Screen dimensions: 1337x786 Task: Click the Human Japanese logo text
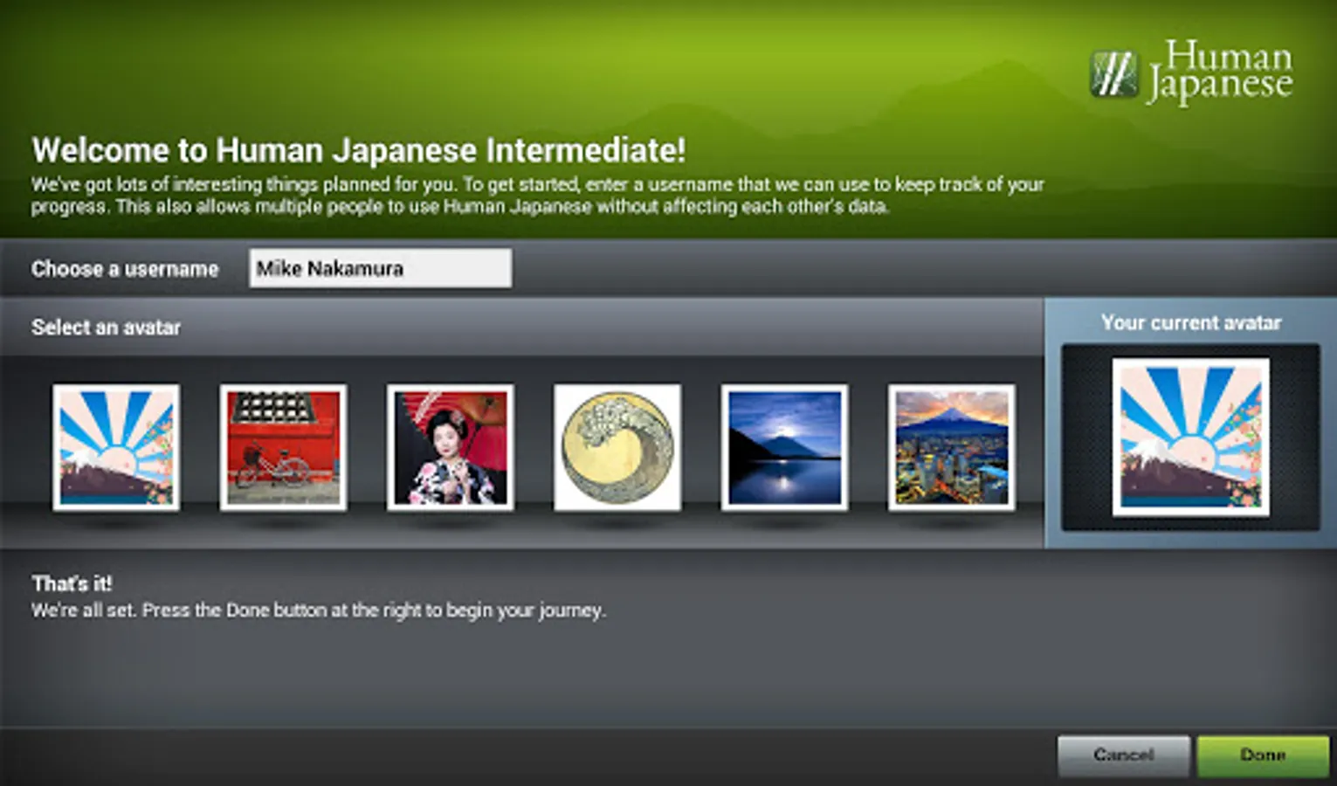pos(1220,72)
